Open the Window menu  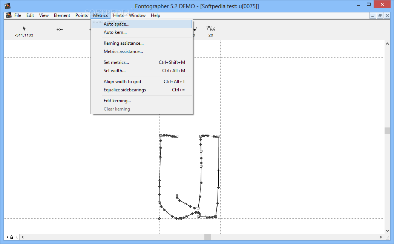coord(137,15)
